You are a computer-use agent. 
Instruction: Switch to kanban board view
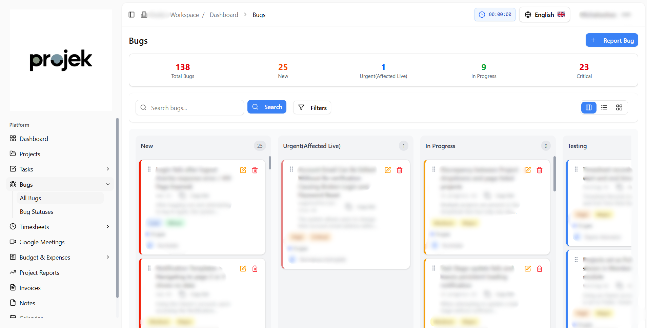589,107
